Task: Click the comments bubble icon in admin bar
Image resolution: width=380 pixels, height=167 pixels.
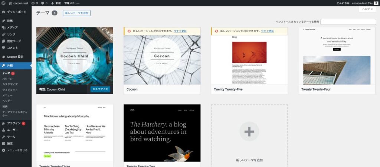Action: (x=43, y=3)
